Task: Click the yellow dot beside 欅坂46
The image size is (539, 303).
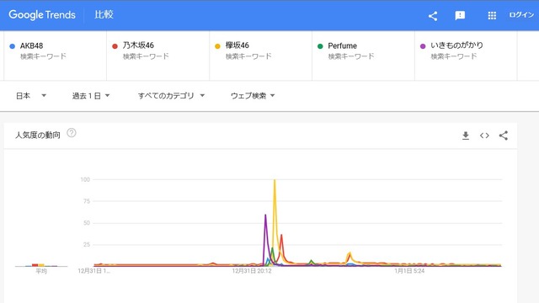Action: click(x=217, y=46)
